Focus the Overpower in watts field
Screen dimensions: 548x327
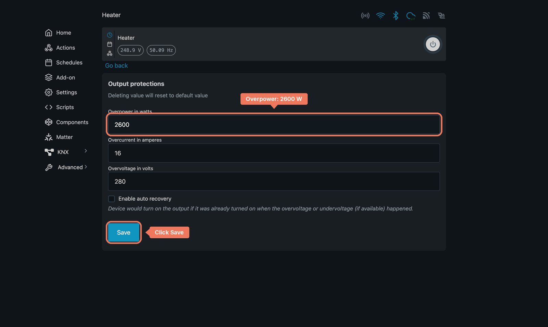click(x=274, y=124)
